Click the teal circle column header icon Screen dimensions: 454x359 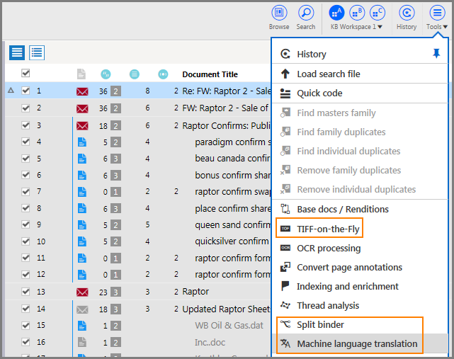tap(163, 74)
